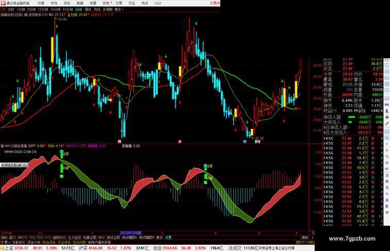Click the blue four-arrow move icon
The width and height of the screenshot is (390, 251).
(387, 117)
